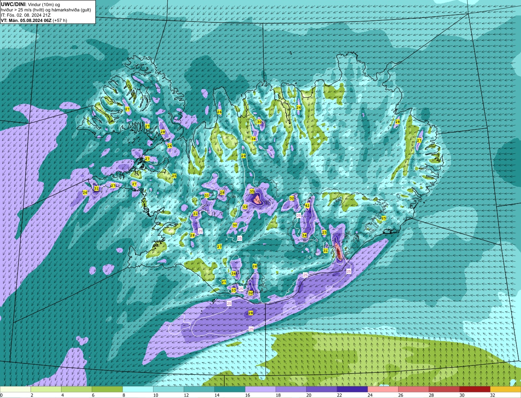Click the legend scale number "4"

click(62, 395)
